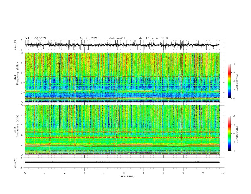Select the "start UT = 4 :30: 0" text
The height and width of the screenshot is (194, 251).
point(153,38)
